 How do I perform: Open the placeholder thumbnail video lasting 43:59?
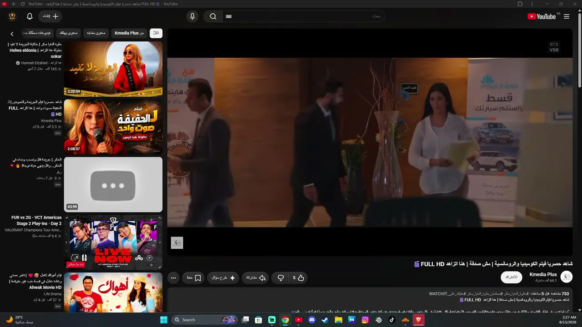point(113,185)
